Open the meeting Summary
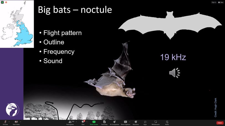 104,123
